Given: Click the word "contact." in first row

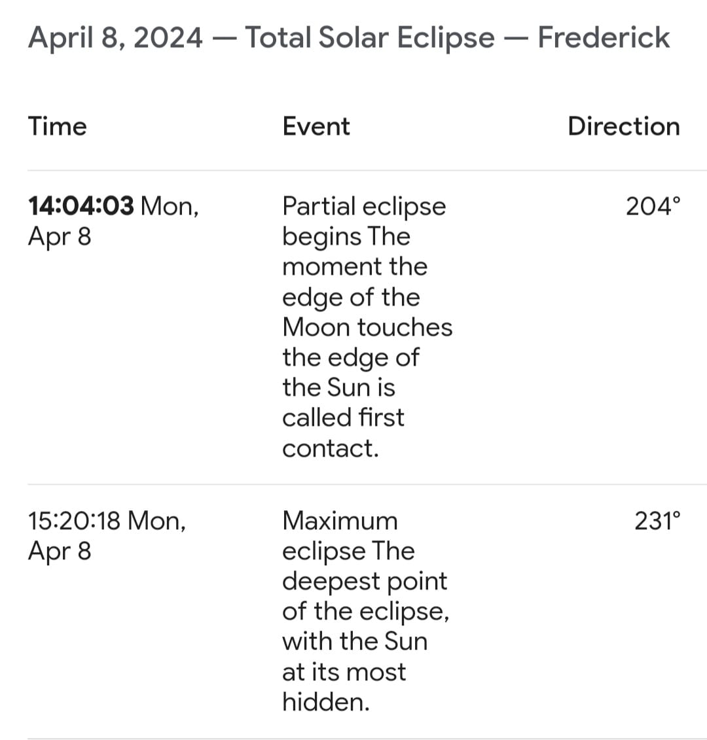Looking at the screenshot, I should coord(331,448).
